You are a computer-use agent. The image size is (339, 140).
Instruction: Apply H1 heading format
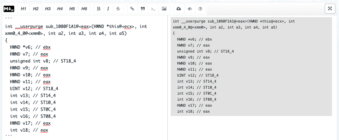(x=23, y=9)
